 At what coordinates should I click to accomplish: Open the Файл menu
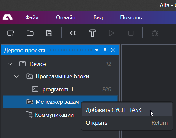[x=32, y=17]
